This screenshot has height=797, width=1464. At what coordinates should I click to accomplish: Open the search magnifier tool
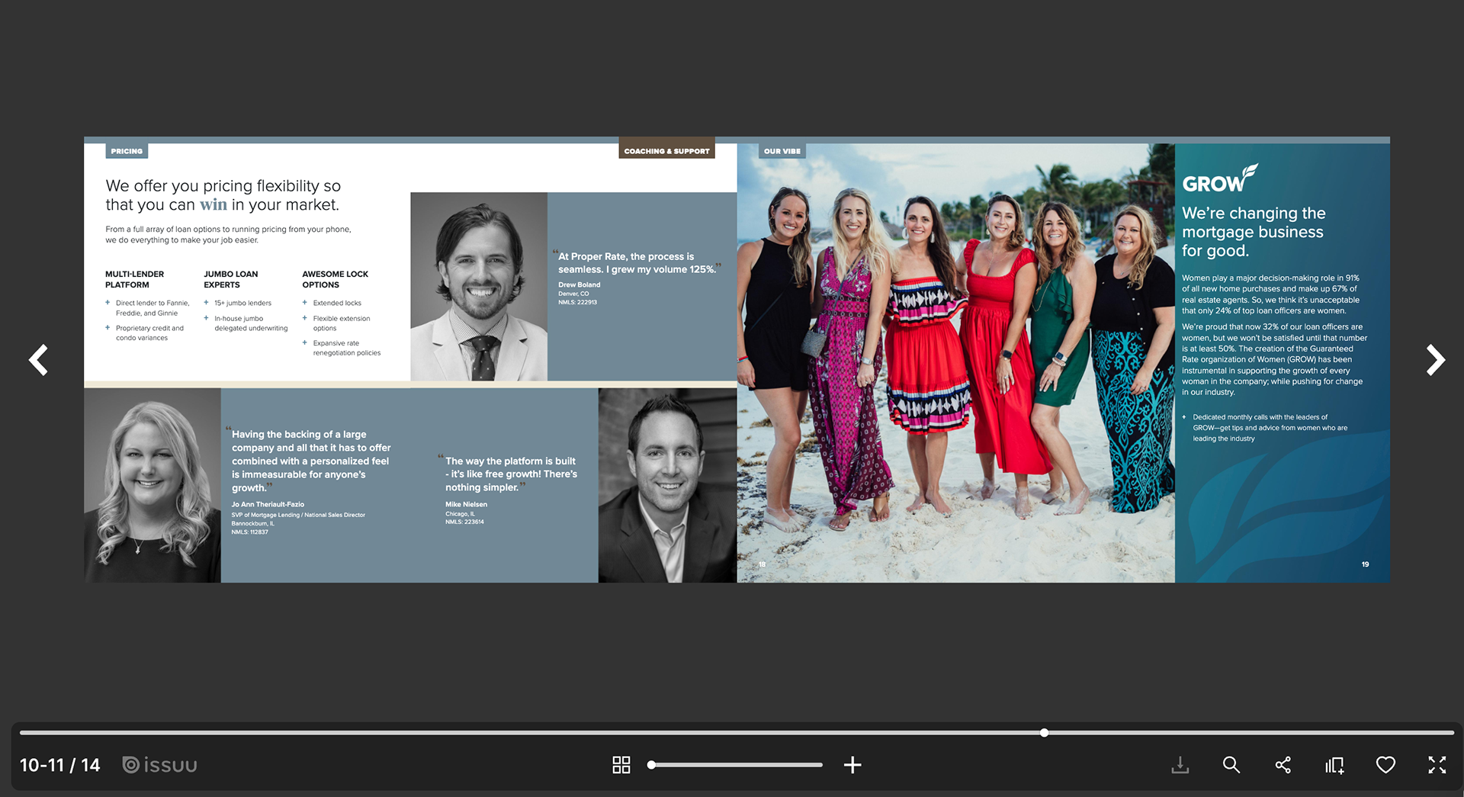pos(1231,765)
